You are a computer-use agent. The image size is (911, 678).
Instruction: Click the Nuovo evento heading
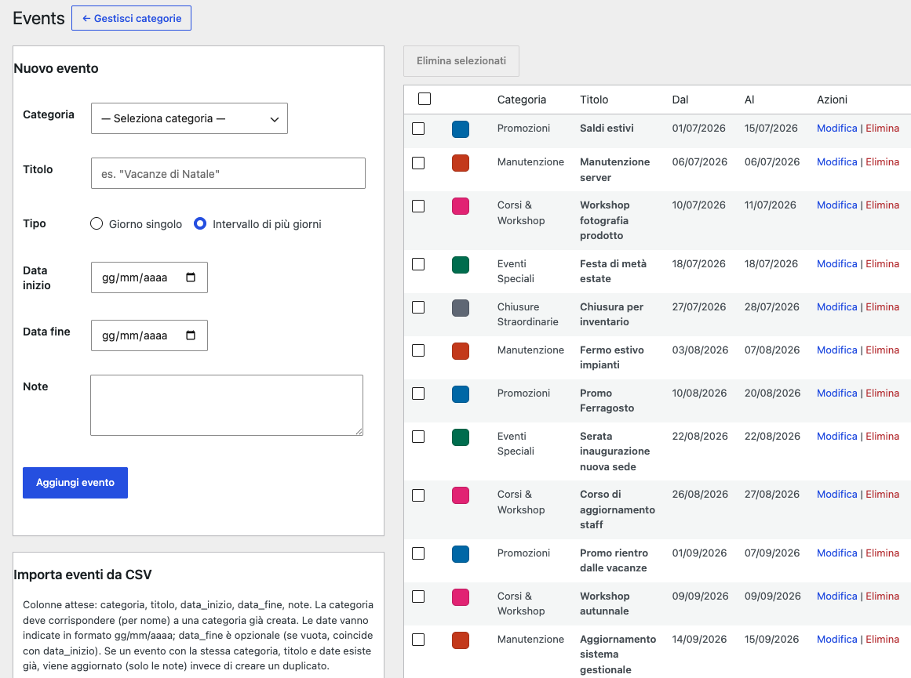(x=56, y=68)
